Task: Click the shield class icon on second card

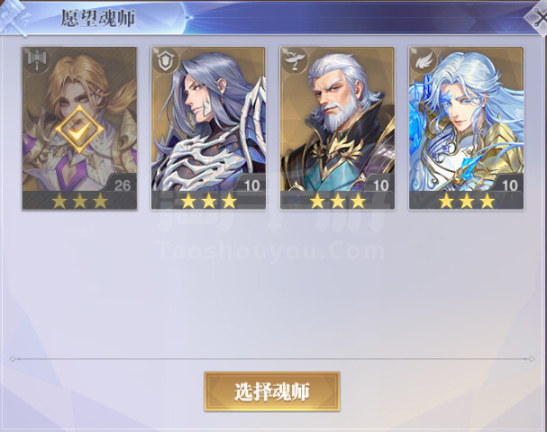Action: click(166, 60)
